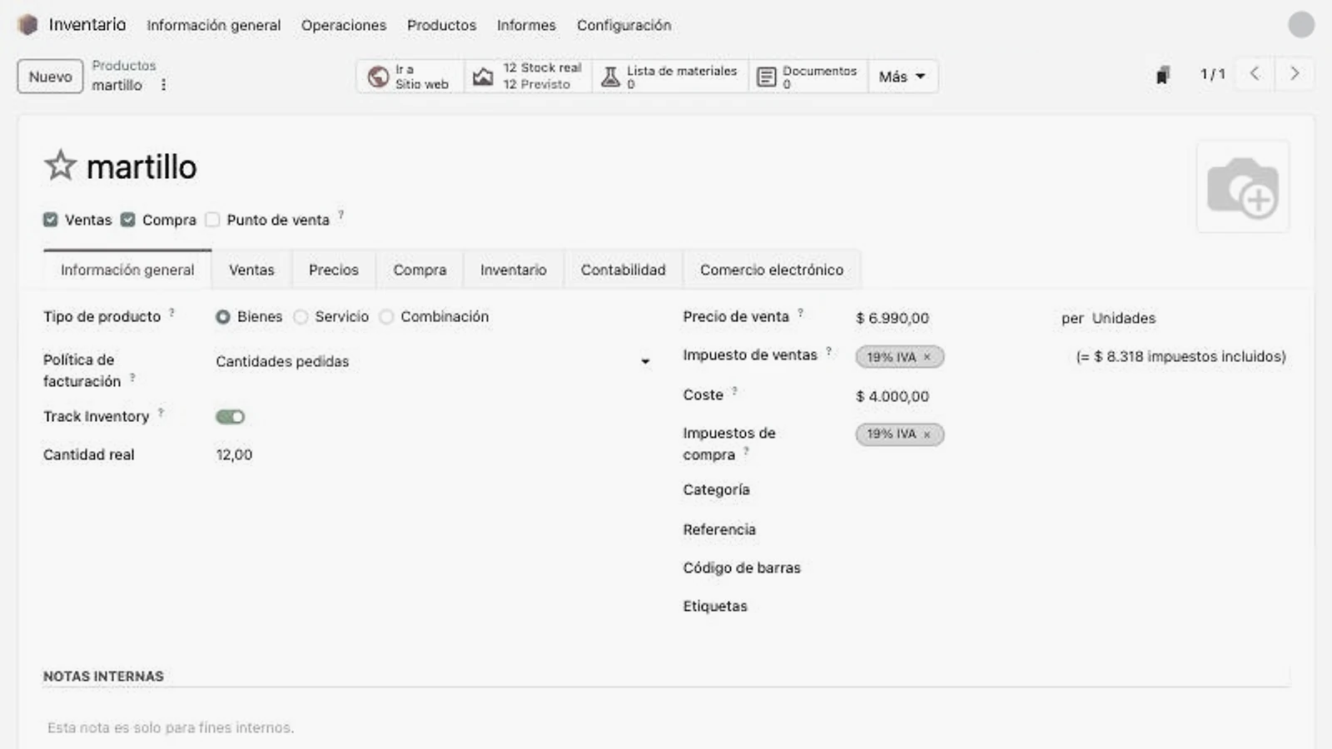
Task: Click the globe icon for Ir a Sitio web
Action: [378, 77]
